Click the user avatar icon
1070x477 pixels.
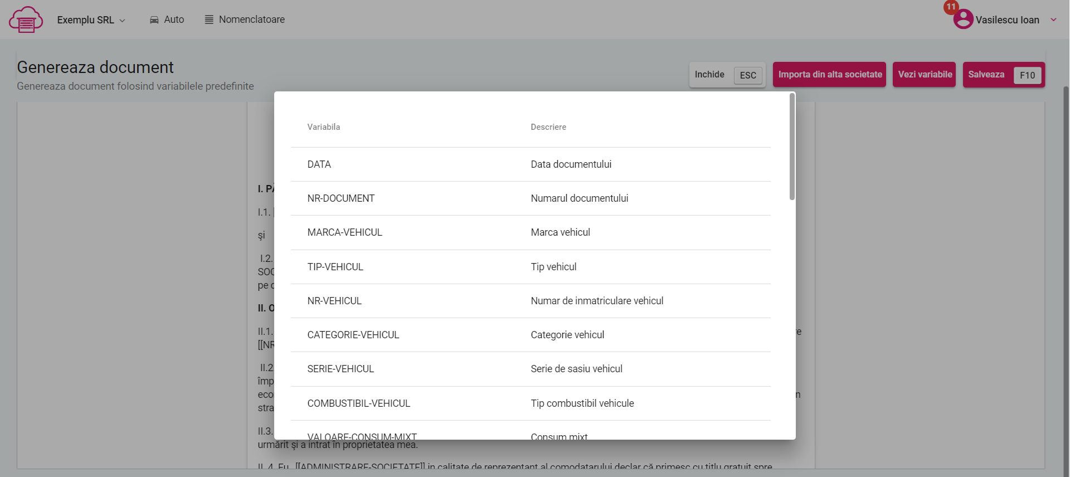963,20
